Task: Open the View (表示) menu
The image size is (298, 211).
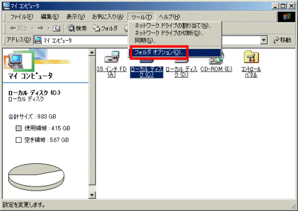Action: pyautogui.click(x=76, y=17)
